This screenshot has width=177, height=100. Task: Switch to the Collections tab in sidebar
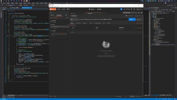click(59, 15)
